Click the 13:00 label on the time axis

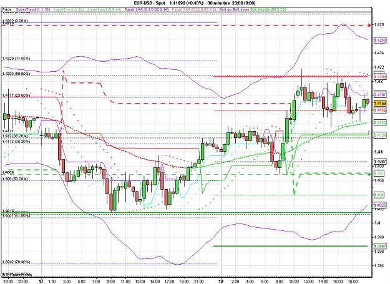[x=140, y=282]
